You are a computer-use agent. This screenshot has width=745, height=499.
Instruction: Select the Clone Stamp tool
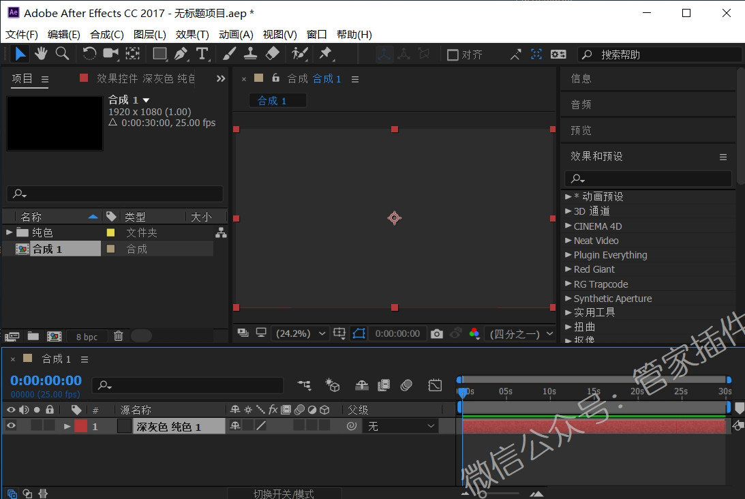pyautogui.click(x=250, y=54)
